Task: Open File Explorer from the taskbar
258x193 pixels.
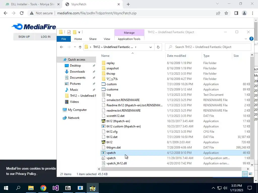Action: point(31,188)
